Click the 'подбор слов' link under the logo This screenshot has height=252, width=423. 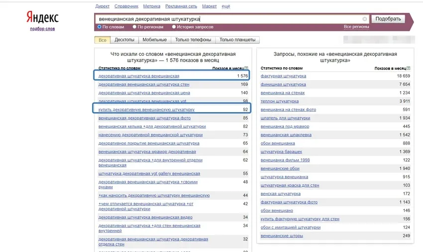coord(42,29)
